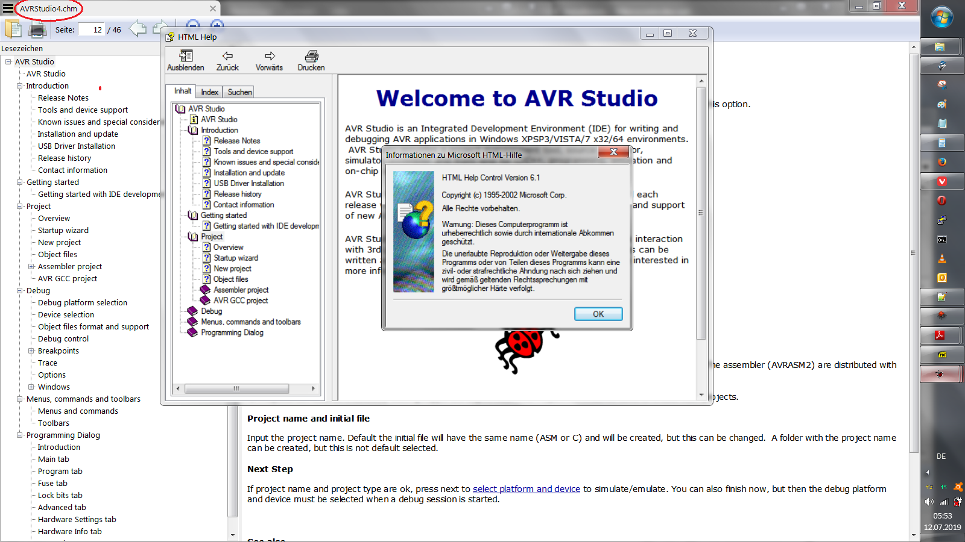Open the hamburger menu beside AVRStudio4.chm tab

tap(8, 8)
